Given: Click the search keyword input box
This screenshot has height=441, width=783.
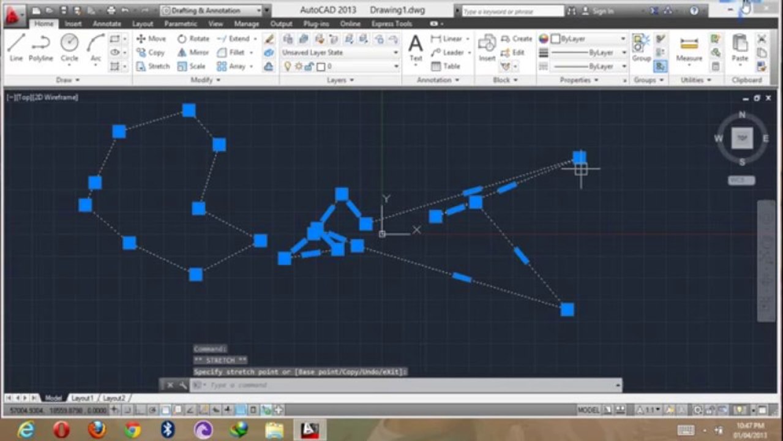Looking at the screenshot, I should [x=512, y=11].
